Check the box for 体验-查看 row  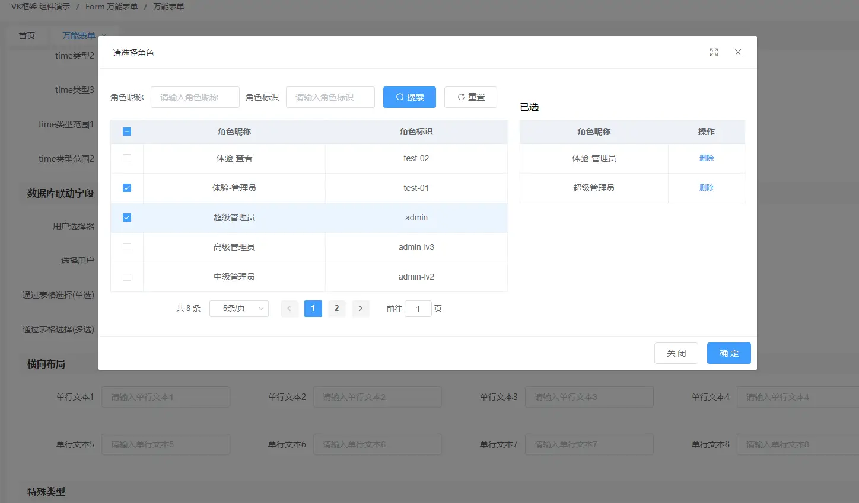pos(127,158)
